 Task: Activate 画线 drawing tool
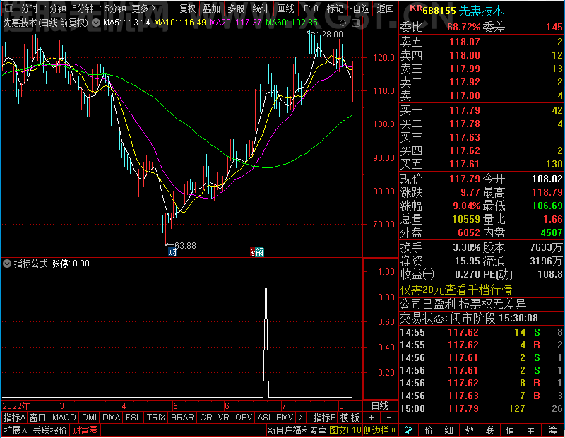pyautogui.click(x=285, y=8)
